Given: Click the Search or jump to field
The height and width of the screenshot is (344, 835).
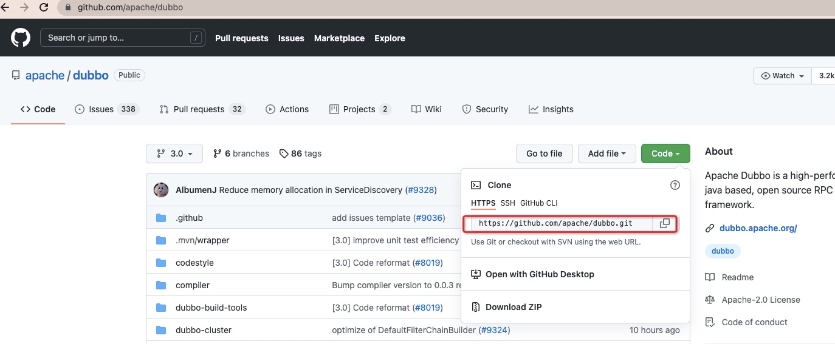Looking at the screenshot, I should 122,38.
